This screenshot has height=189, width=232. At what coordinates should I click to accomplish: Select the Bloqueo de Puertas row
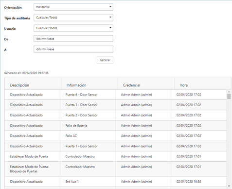click(x=115, y=169)
